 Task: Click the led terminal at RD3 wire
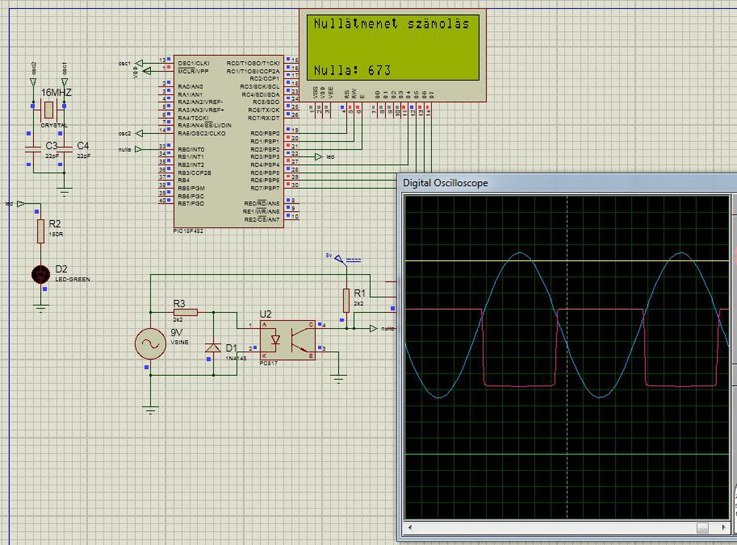[x=319, y=157]
